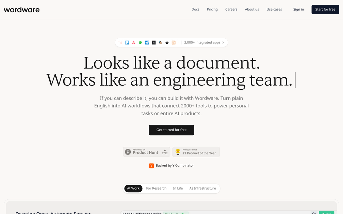Expand the 2,000+ integrated apps chevron
The width and height of the screenshot is (343, 214).
pos(223,42)
